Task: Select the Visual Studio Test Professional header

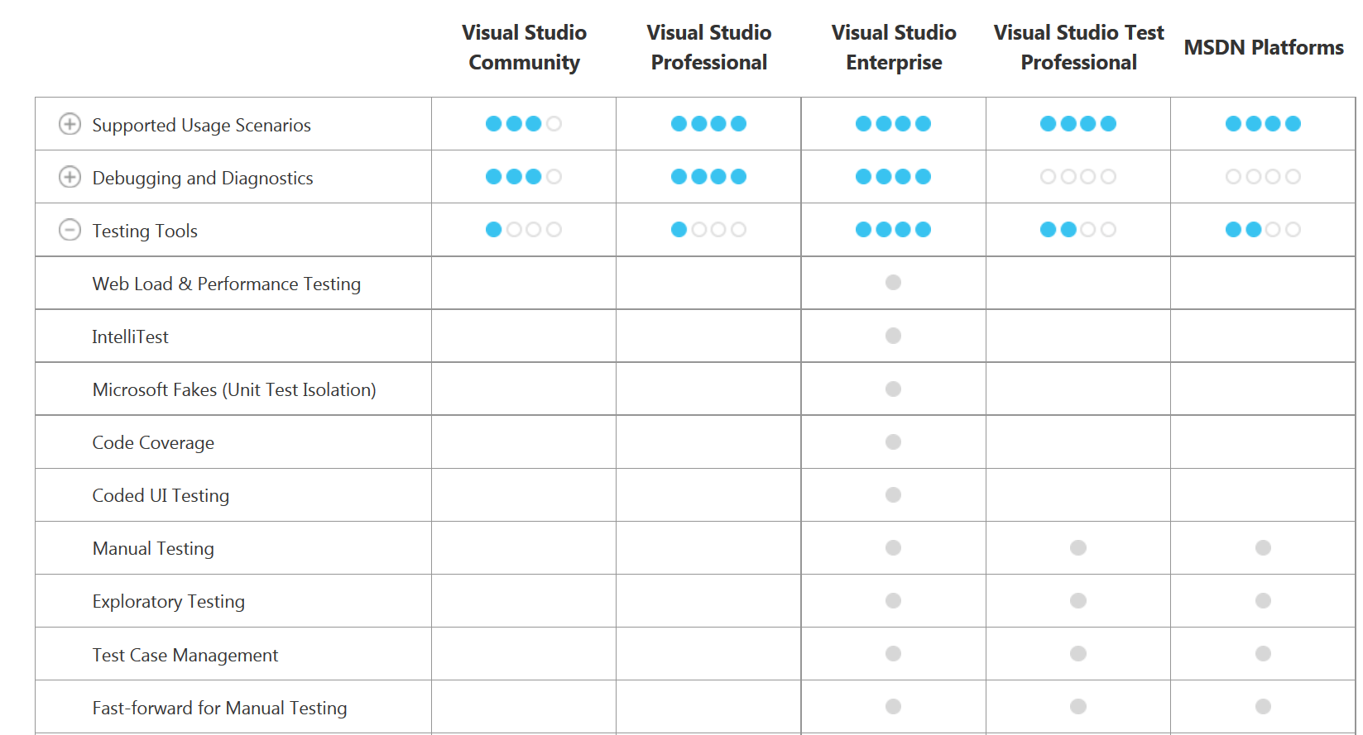Action: 1078,47
